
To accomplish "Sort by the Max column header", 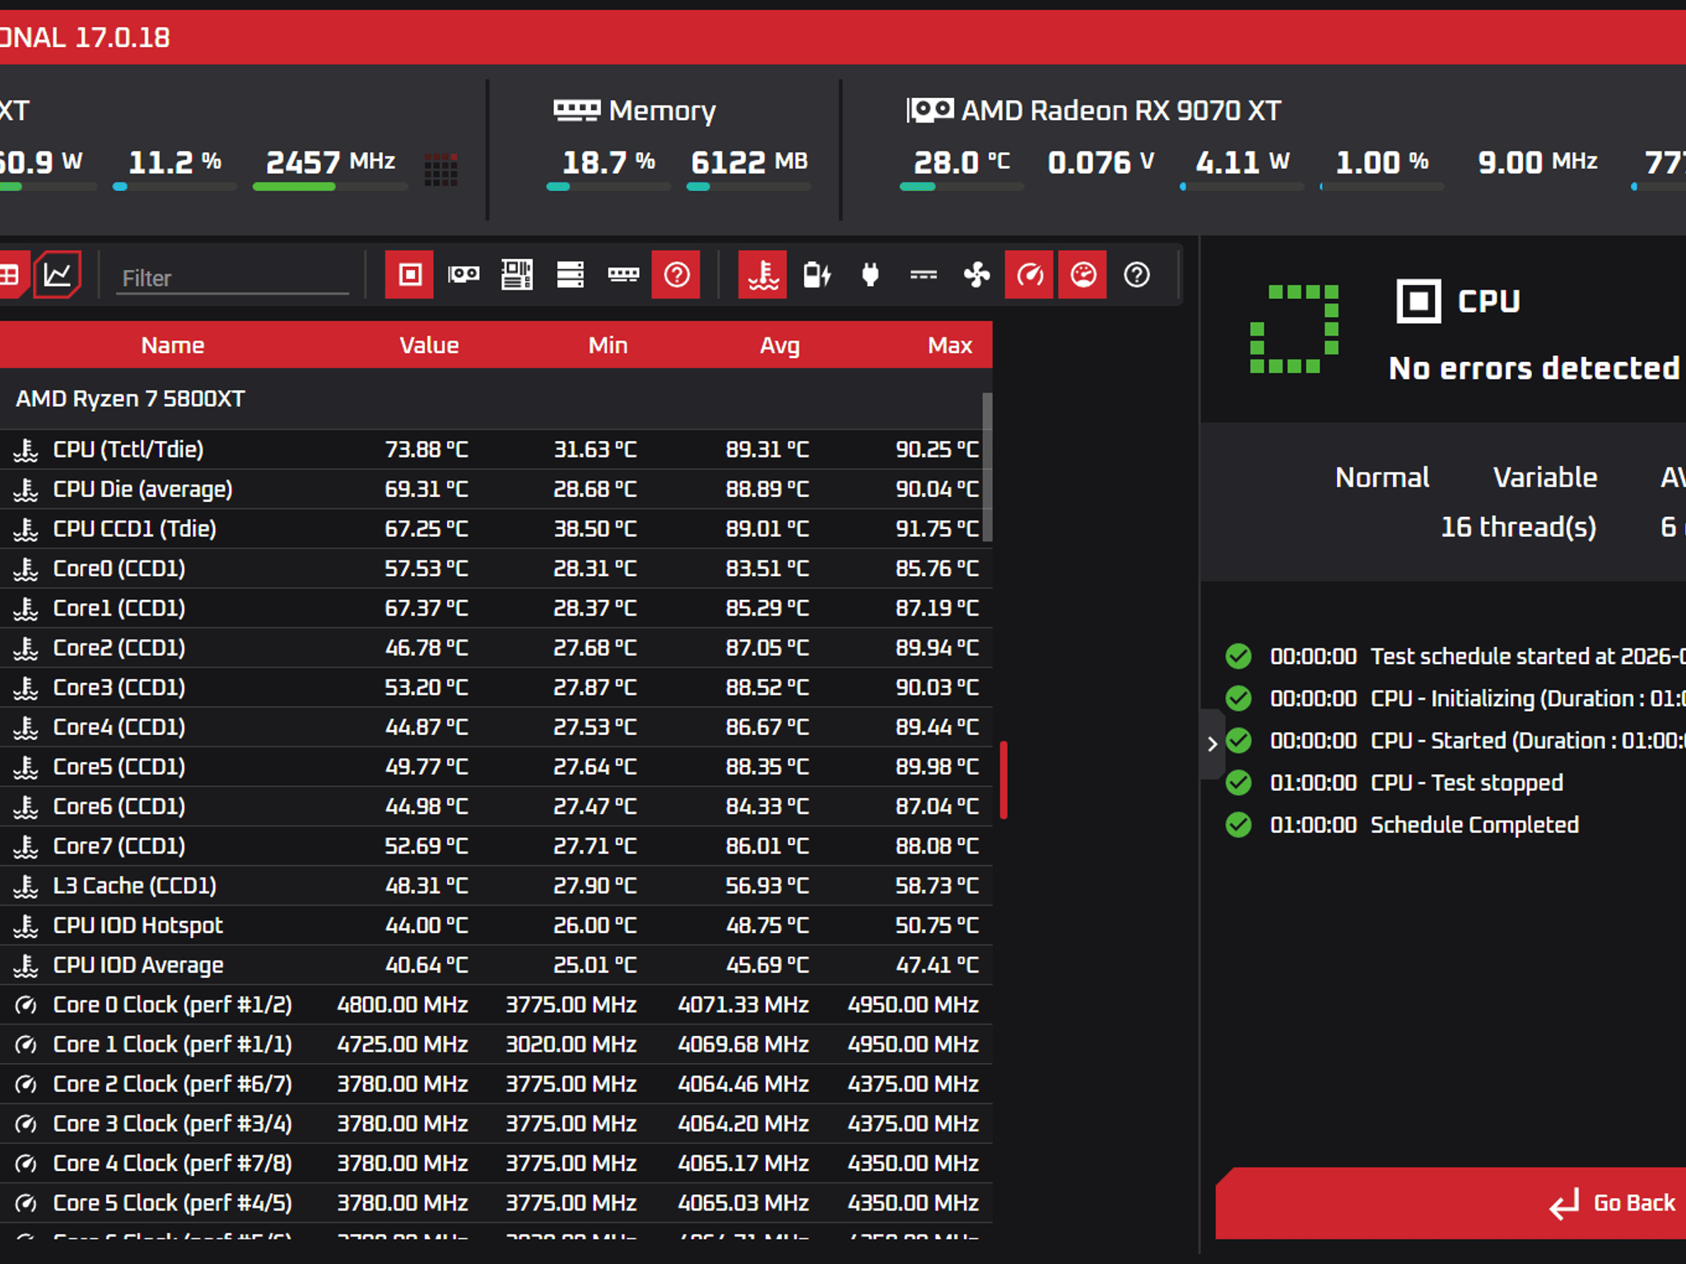I will pos(950,345).
